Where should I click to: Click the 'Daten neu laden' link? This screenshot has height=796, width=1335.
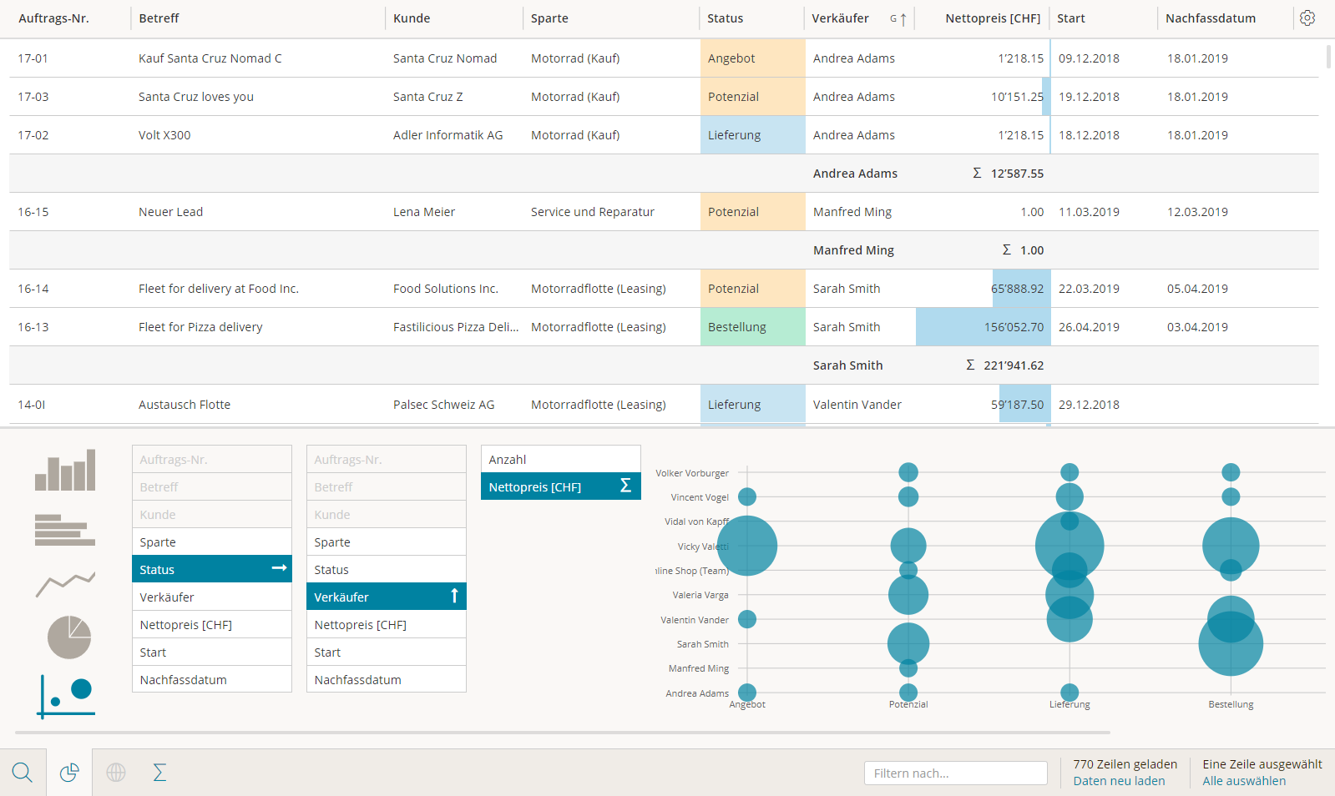tap(1119, 781)
